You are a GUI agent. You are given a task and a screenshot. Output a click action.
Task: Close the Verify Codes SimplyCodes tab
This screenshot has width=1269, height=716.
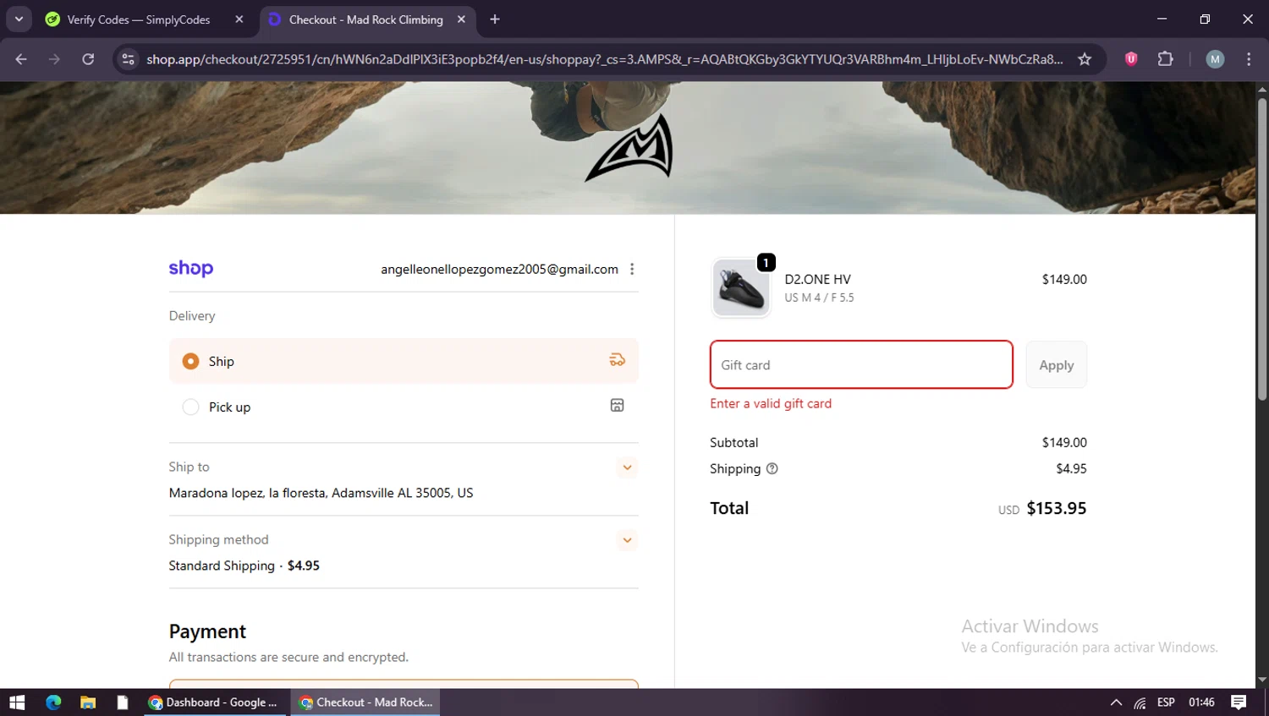pos(239,19)
